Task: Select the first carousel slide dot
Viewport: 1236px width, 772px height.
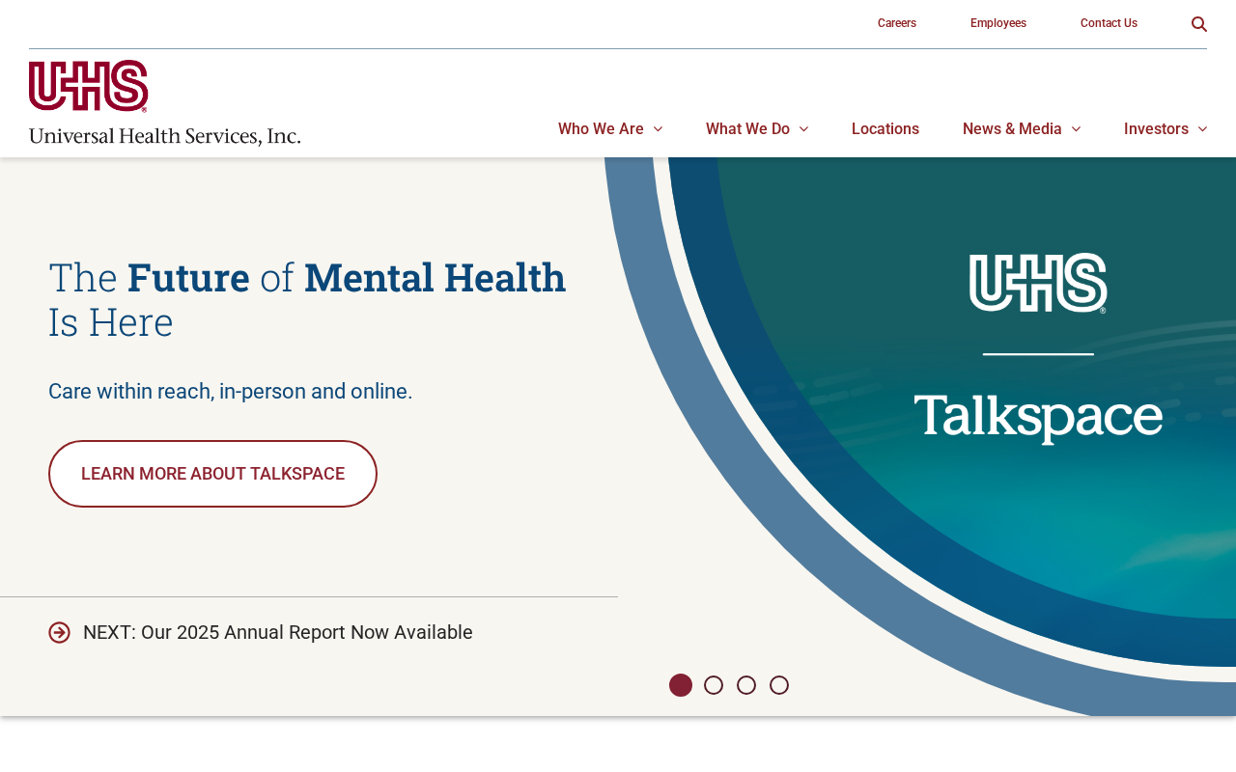Action: coord(681,685)
